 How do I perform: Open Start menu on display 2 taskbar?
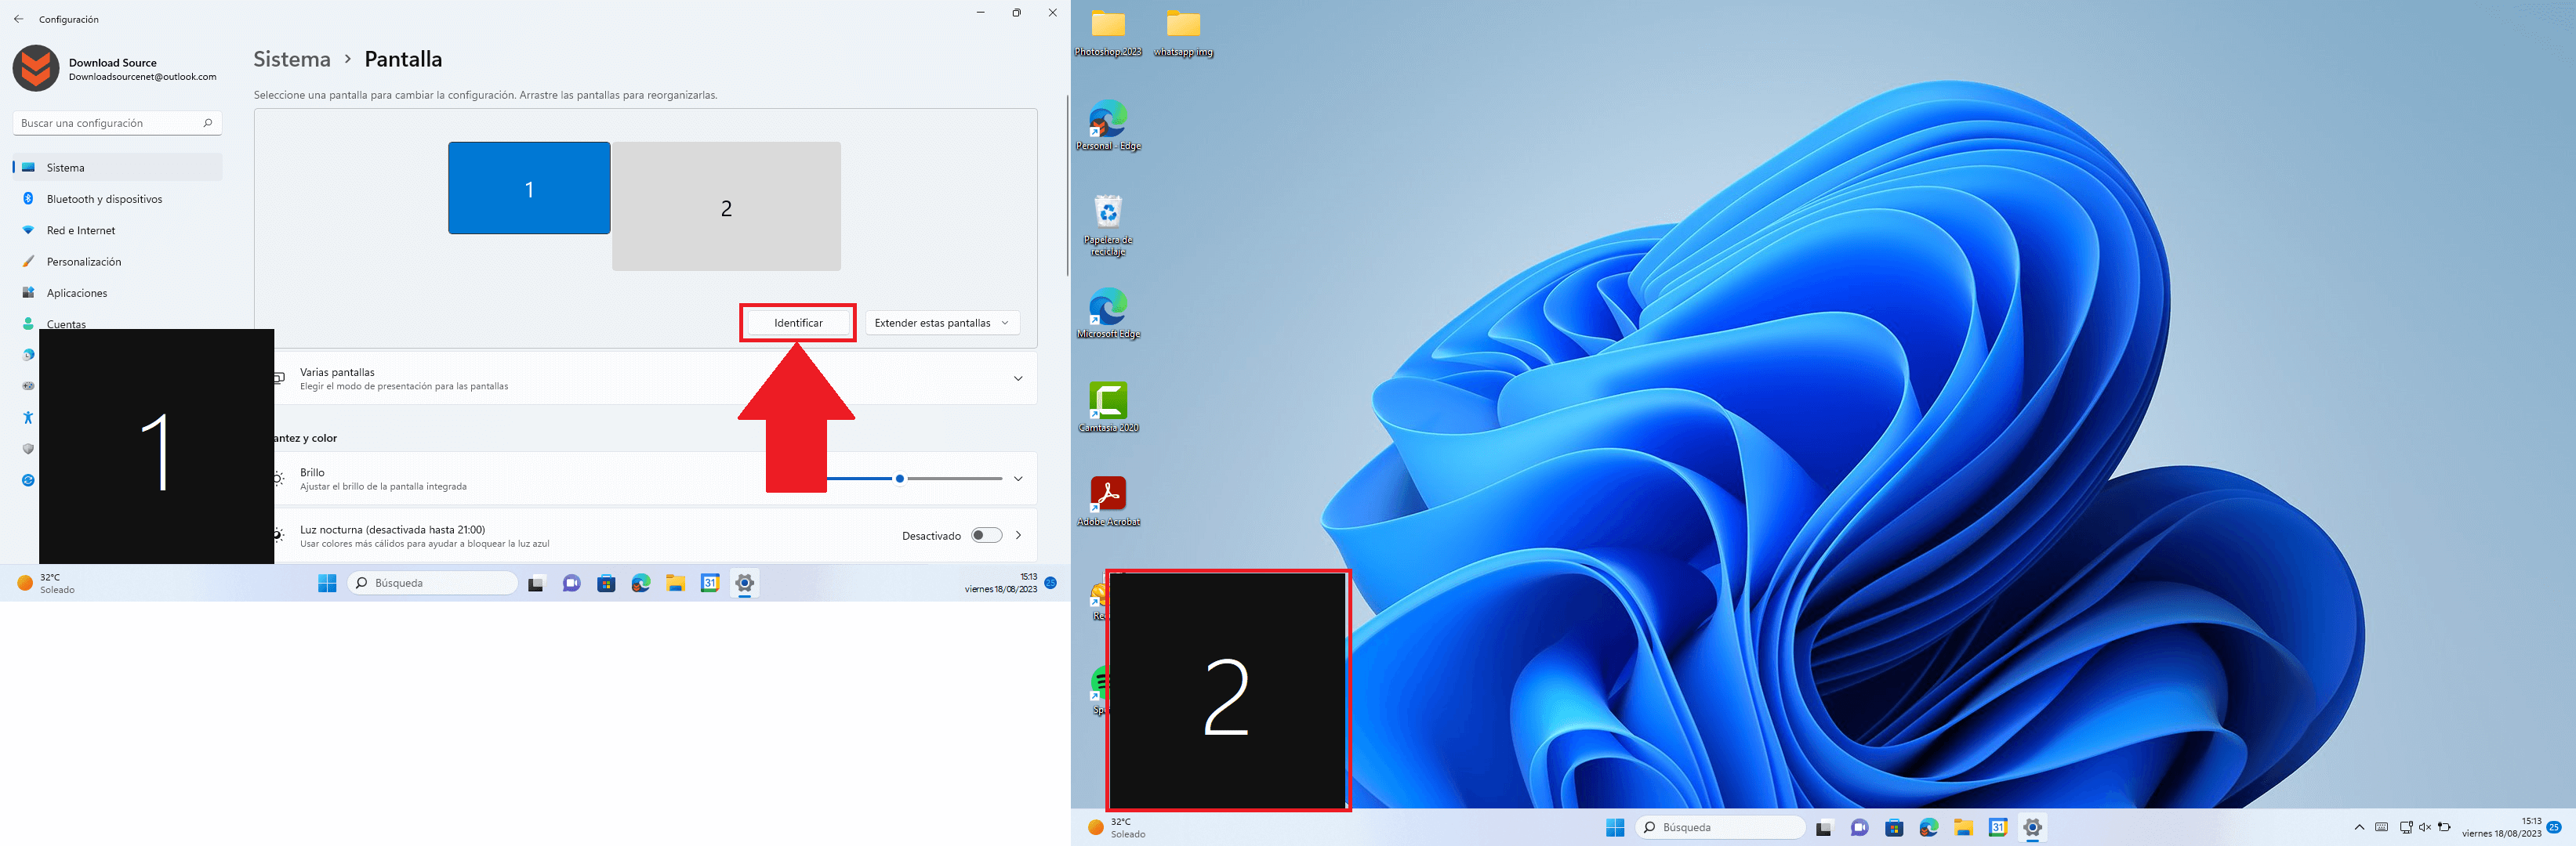pyautogui.click(x=1615, y=827)
